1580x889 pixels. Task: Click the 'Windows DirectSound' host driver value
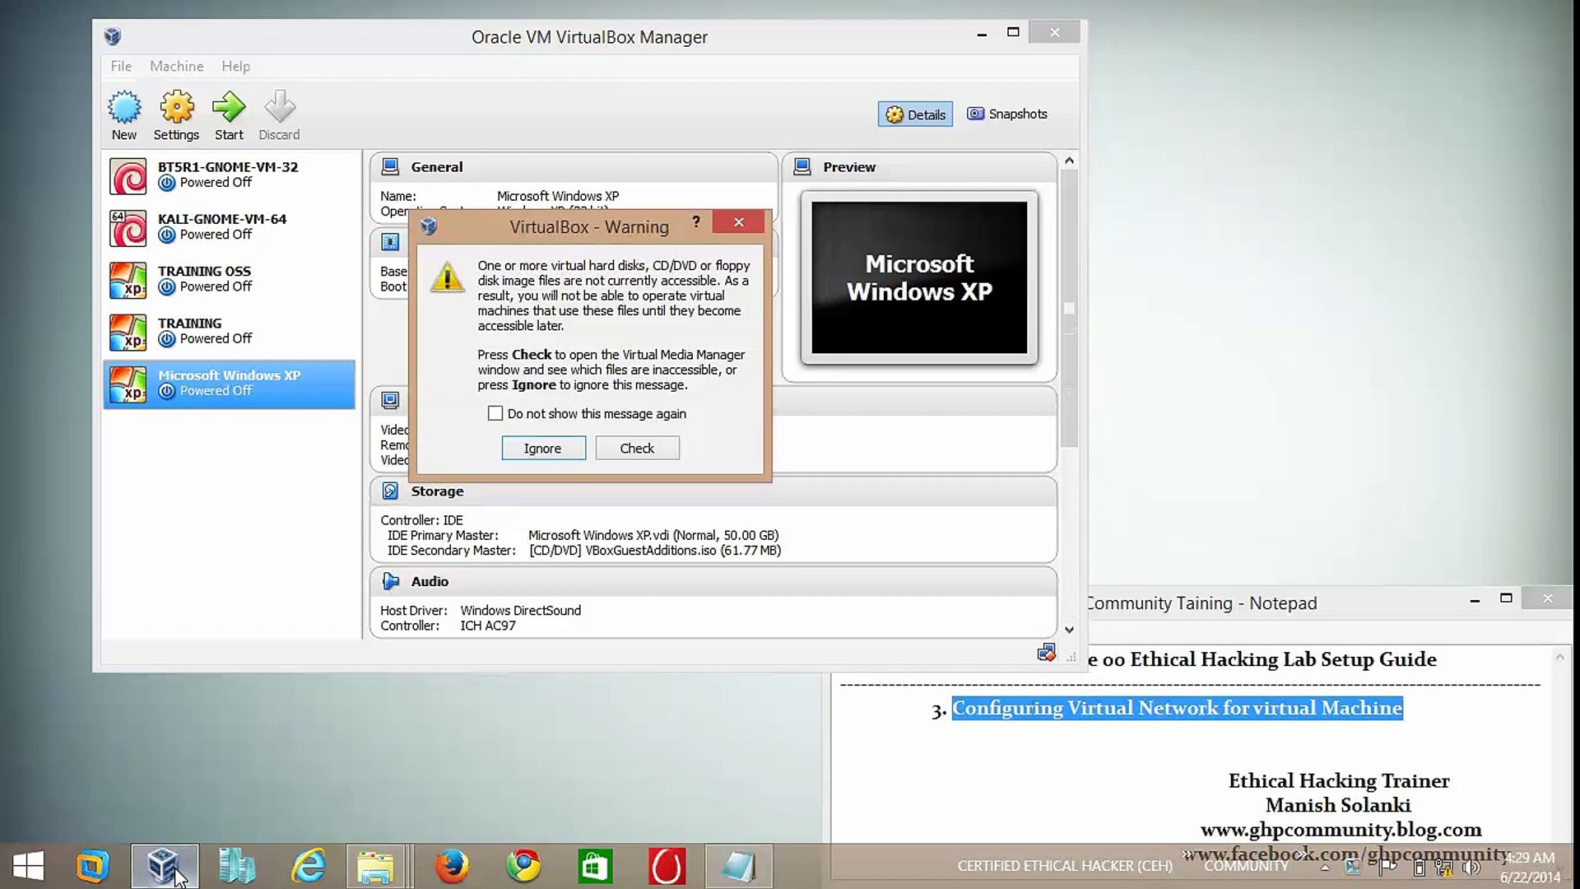(x=520, y=610)
